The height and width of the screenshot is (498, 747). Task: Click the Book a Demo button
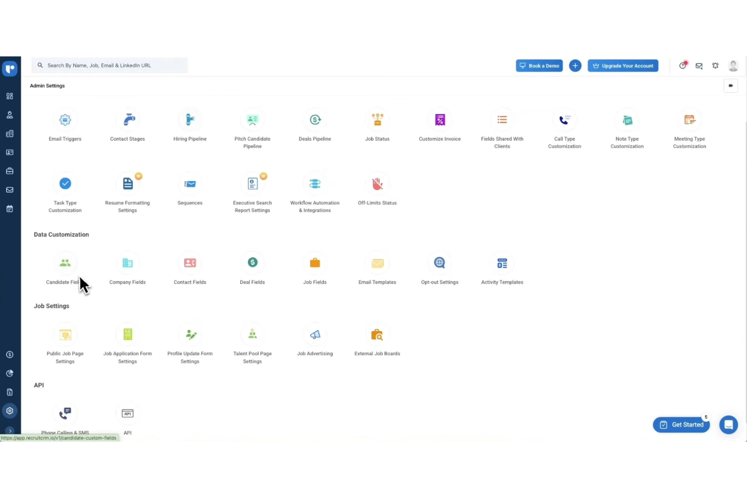[x=539, y=66]
